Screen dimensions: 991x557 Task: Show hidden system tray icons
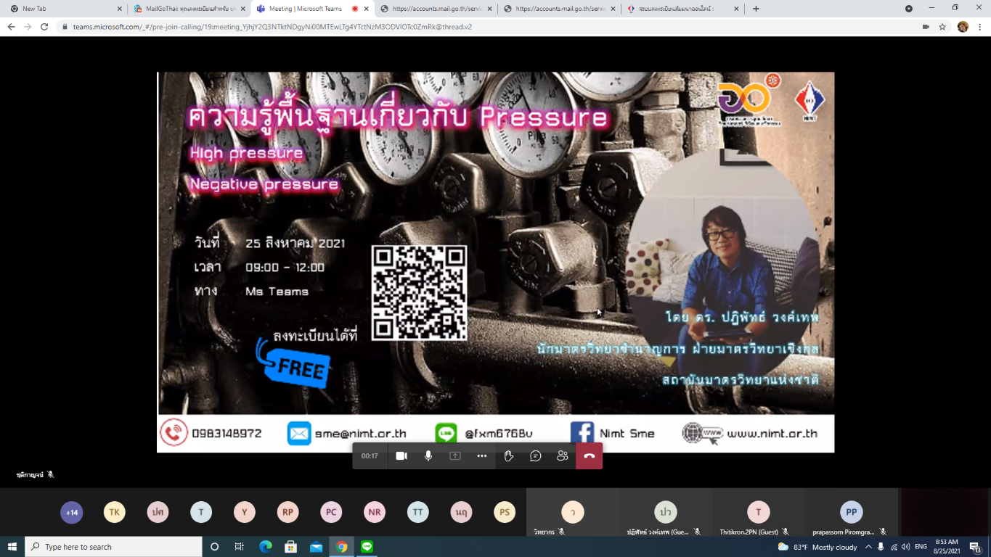(x=868, y=547)
